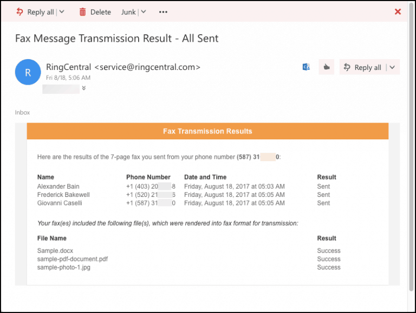Viewport: 416px width, 313px height.
Task: Click the RingCentral sender email address
Action: [147, 67]
